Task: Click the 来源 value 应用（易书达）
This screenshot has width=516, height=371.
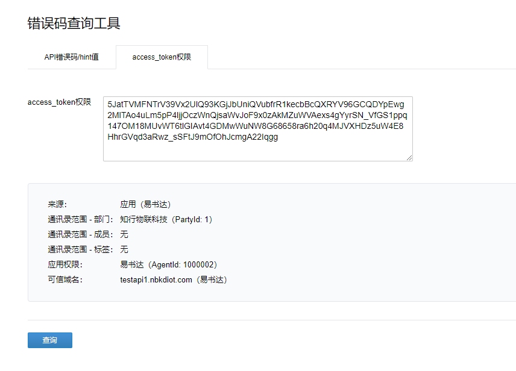Action: tap(145, 204)
